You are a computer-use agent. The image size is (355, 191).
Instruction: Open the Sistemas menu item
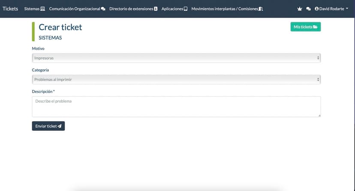pyautogui.click(x=34, y=9)
